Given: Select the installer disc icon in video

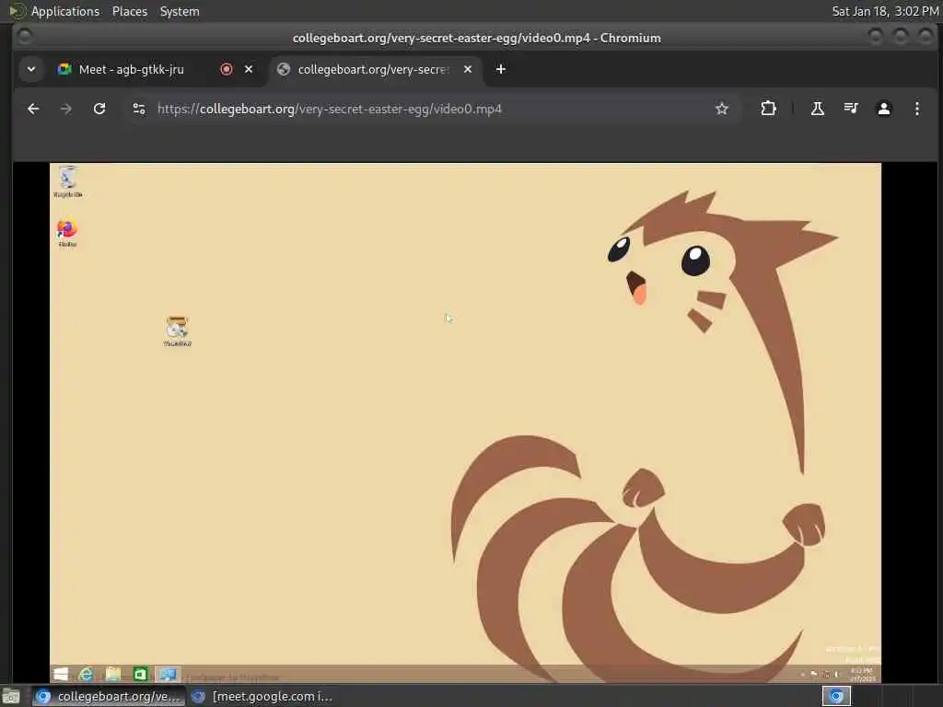Looking at the screenshot, I should coord(178,330).
